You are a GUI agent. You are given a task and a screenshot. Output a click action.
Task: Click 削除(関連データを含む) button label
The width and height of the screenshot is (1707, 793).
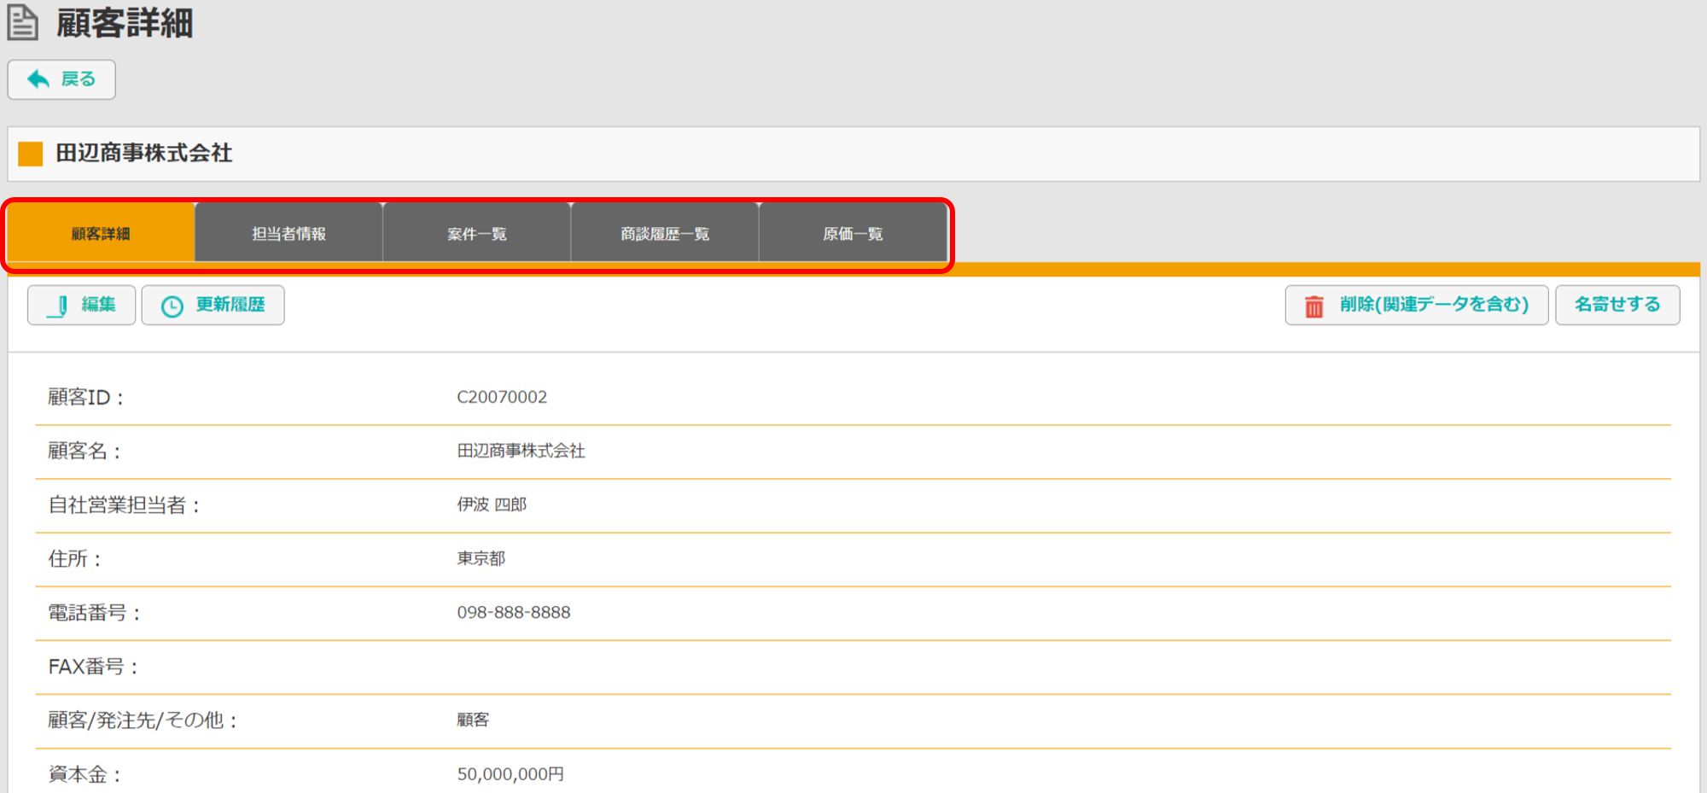tap(1434, 305)
